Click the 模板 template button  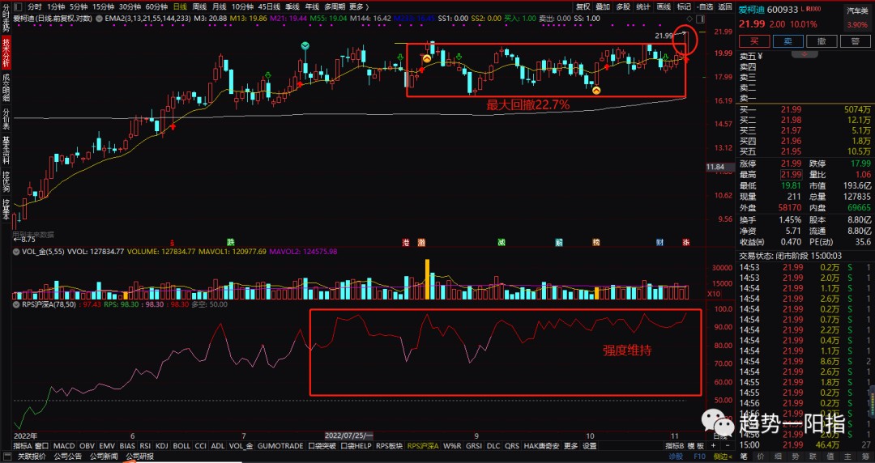695,446
